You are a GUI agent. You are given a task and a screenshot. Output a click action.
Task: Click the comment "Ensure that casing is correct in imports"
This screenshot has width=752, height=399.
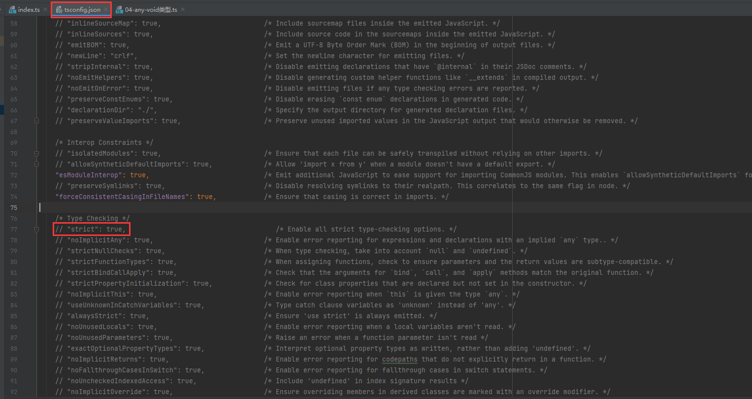point(357,197)
